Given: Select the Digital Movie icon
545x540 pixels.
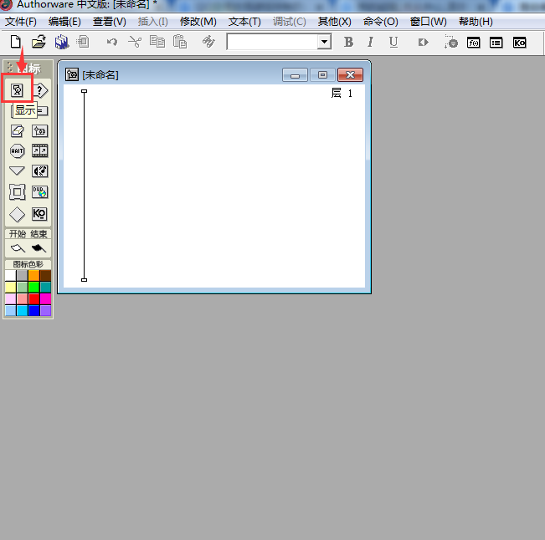Looking at the screenshot, I should point(40,150).
